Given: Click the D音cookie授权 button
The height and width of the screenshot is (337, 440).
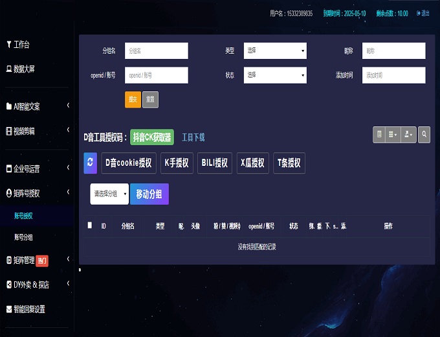Looking at the screenshot, I should click(128, 163).
